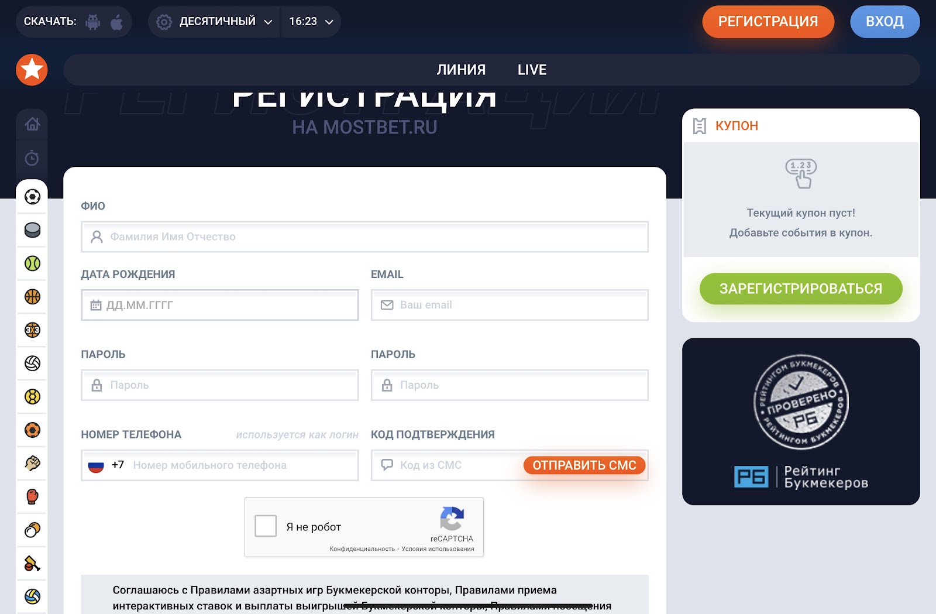Select the fist martial arts icon
Screen dimensions: 936x614
(x=32, y=464)
